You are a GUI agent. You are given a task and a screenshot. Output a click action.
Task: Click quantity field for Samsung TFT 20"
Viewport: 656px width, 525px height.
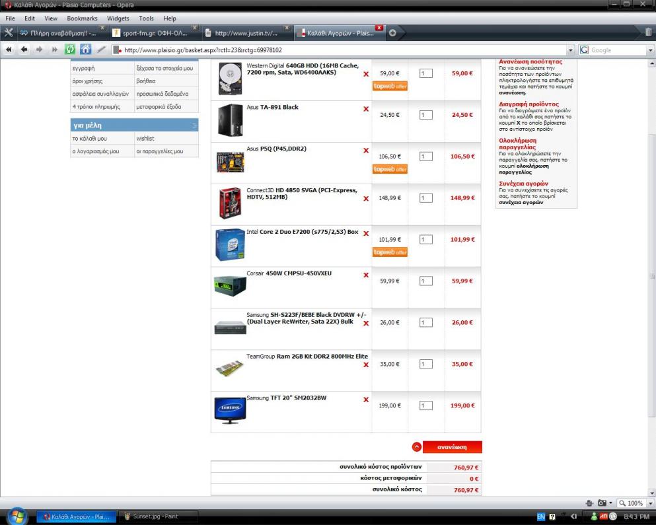point(425,405)
